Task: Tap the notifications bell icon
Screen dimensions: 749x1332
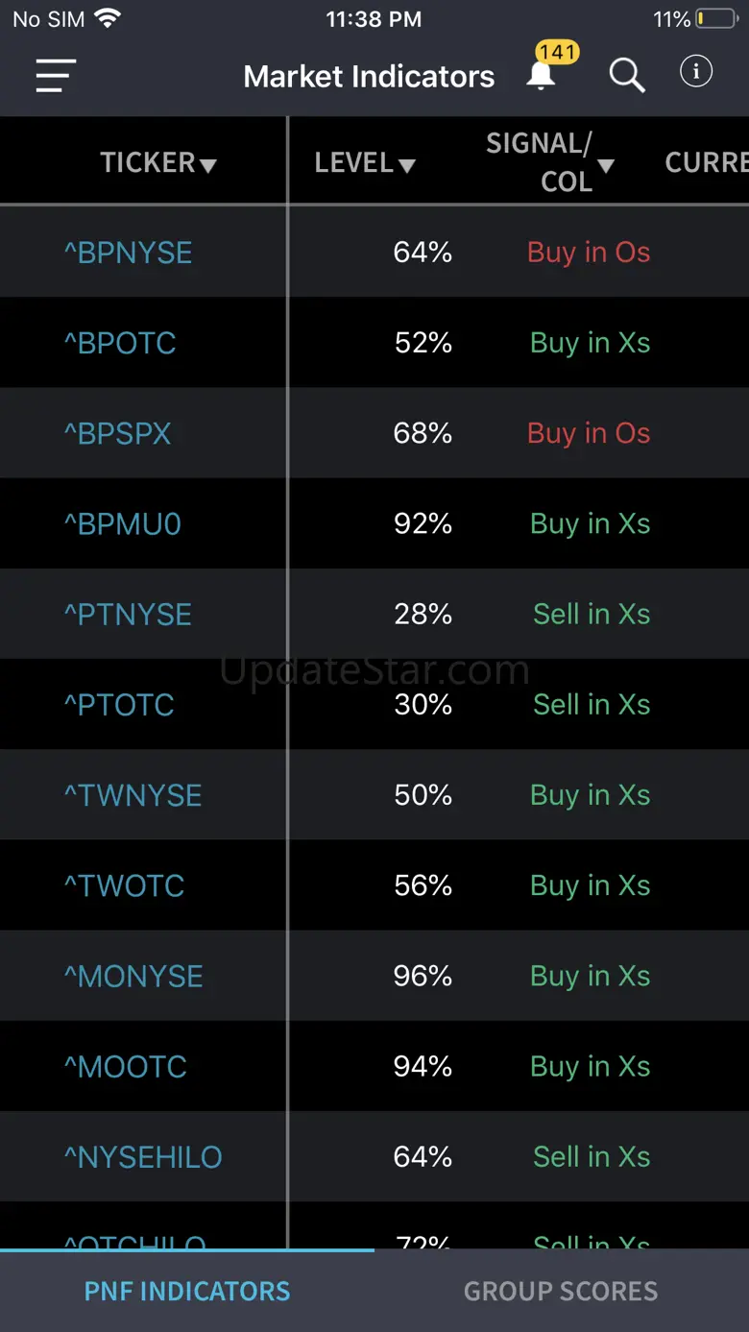Action: [541, 76]
